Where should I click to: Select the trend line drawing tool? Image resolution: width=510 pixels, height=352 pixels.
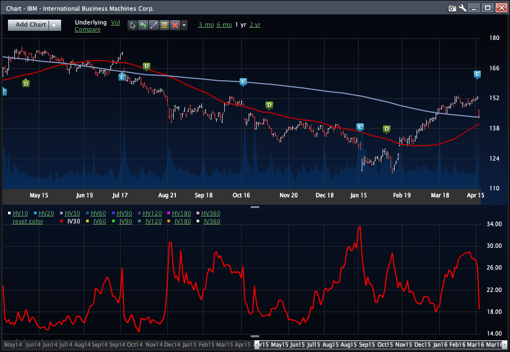154,25
